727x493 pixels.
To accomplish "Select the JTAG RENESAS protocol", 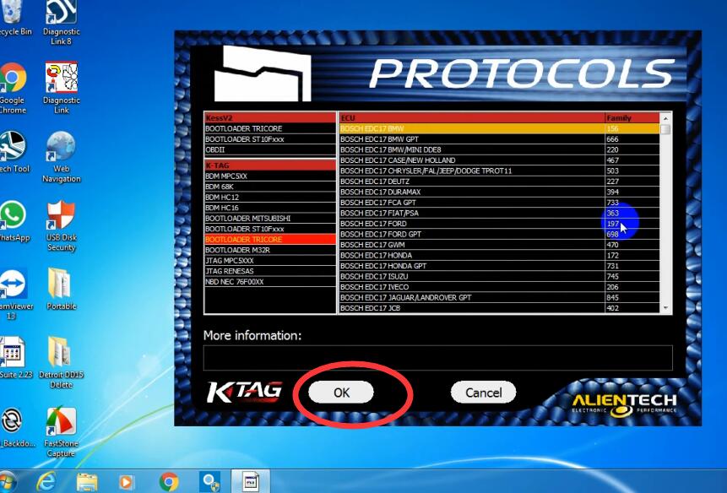I will tap(270, 272).
